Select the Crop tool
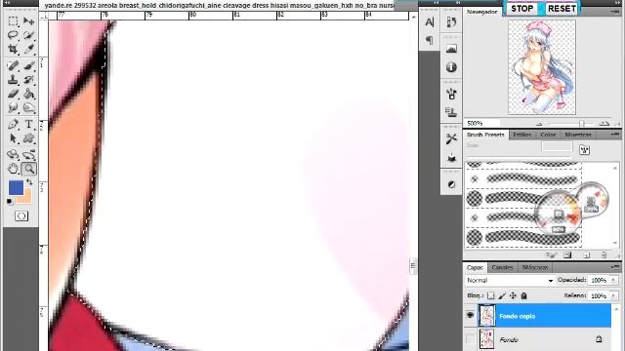The height and width of the screenshot is (351, 625). coord(13,50)
